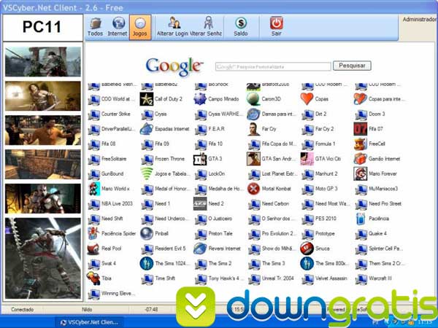Launch Resident Evil 5 shortcut
Image resolution: width=438 pixels, height=328 pixels.
pos(164,249)
